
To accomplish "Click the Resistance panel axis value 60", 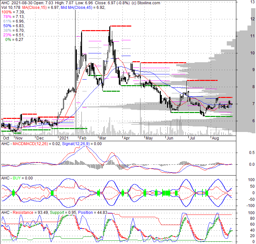I will click(252, 224).
